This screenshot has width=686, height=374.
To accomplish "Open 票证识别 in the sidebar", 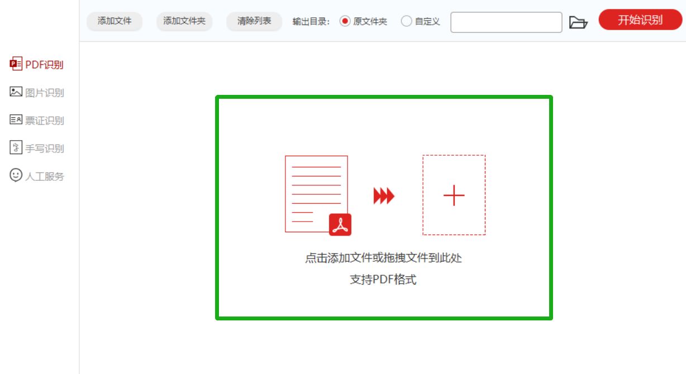I will coord(37,120).
